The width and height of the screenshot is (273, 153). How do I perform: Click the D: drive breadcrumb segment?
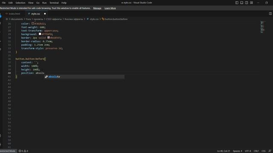click(7, 19)
